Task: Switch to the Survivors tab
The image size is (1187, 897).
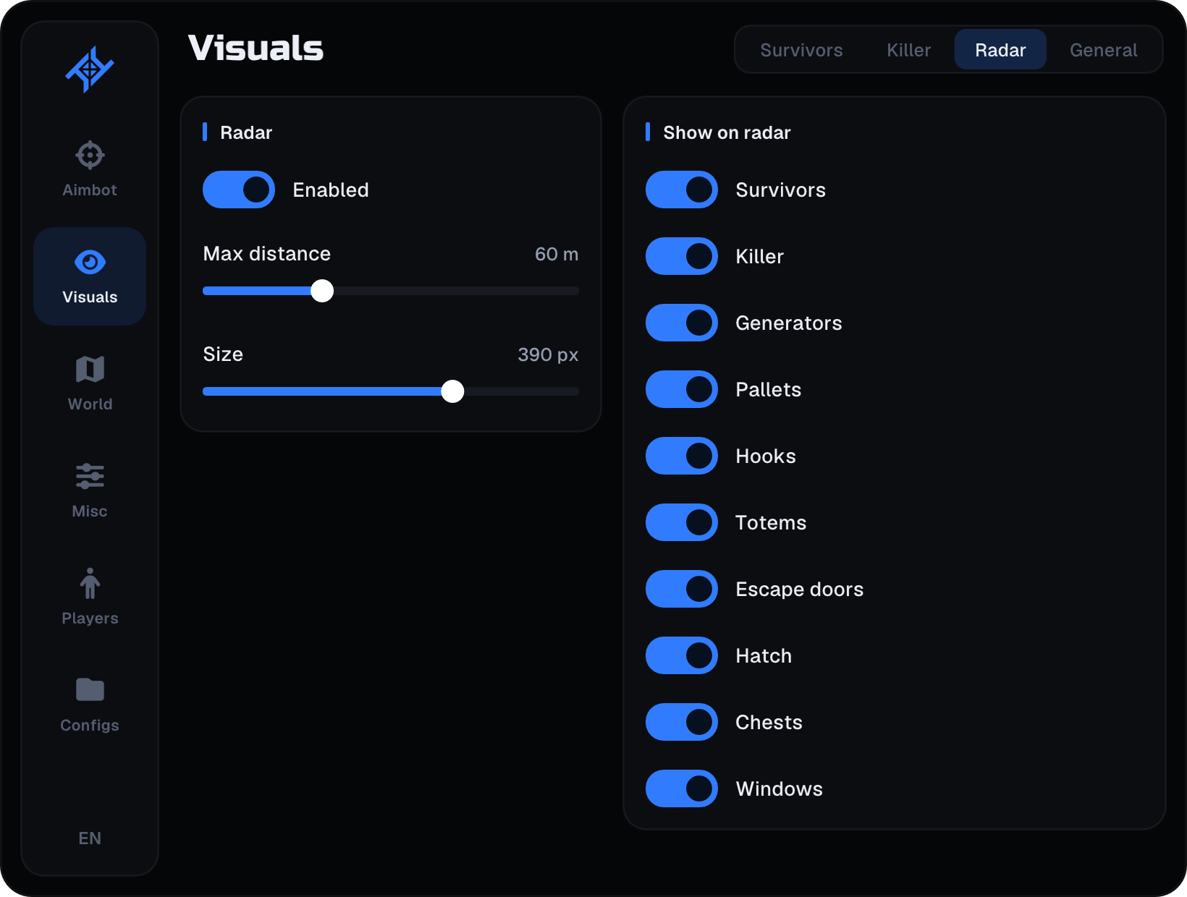Action: coord(801,50)
